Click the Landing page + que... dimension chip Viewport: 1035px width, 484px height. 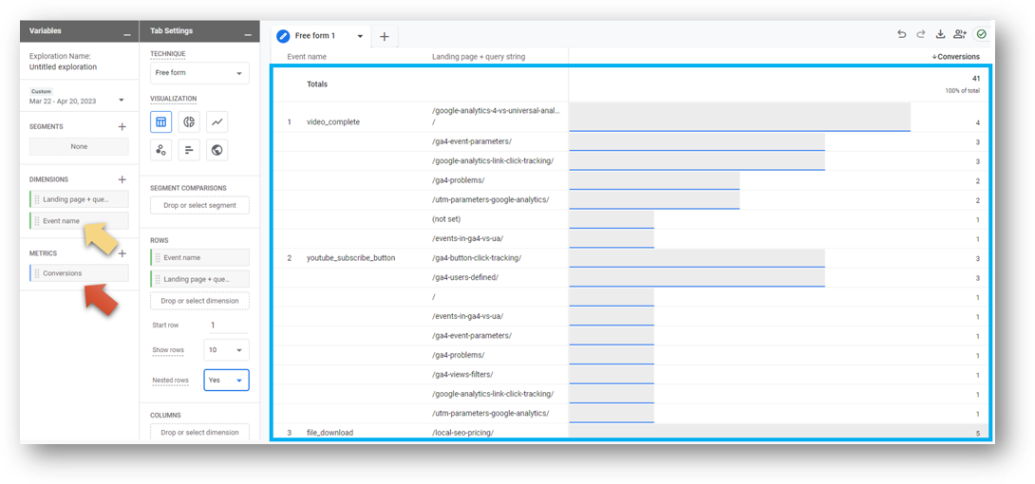[x=79, y=199]
